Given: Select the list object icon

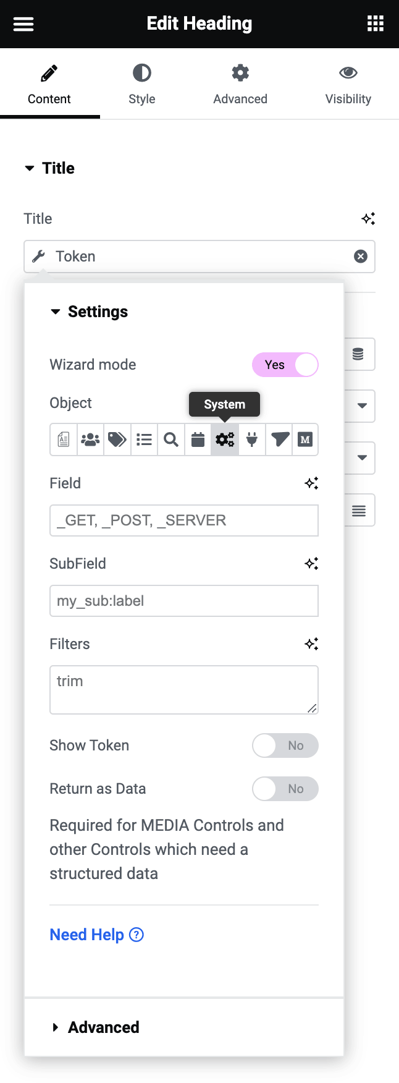Looking at the screenshot, I should pos(145,440).
